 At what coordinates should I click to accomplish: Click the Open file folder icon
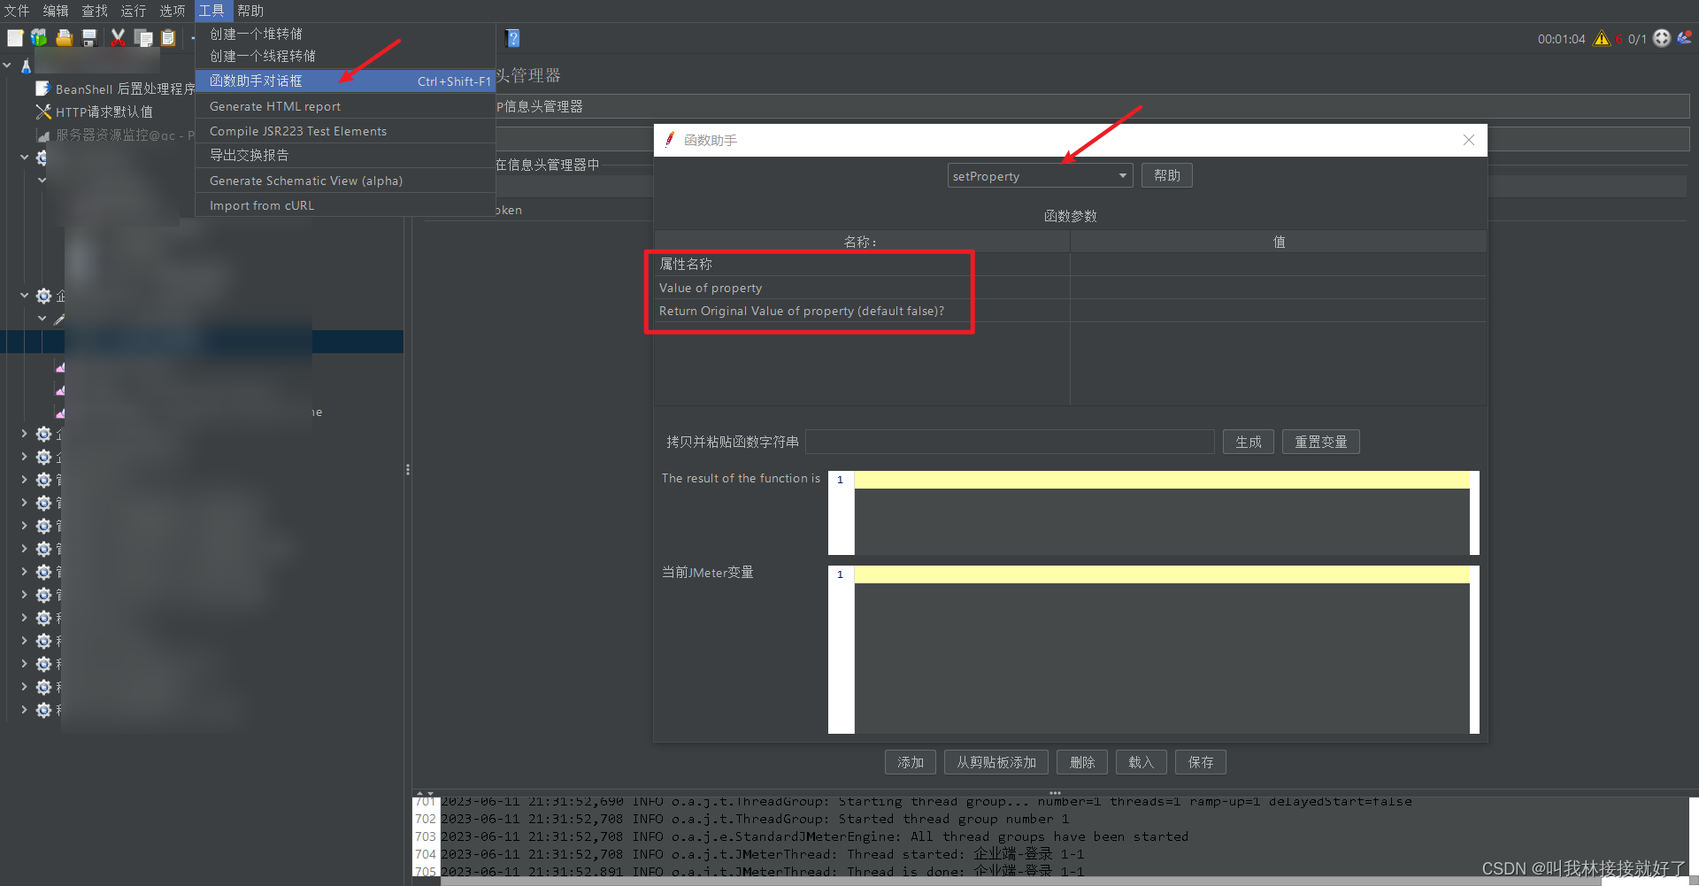[x=64, y=38]
